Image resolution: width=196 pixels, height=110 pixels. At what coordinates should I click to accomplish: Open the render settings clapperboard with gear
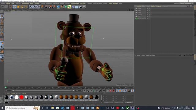54,7
